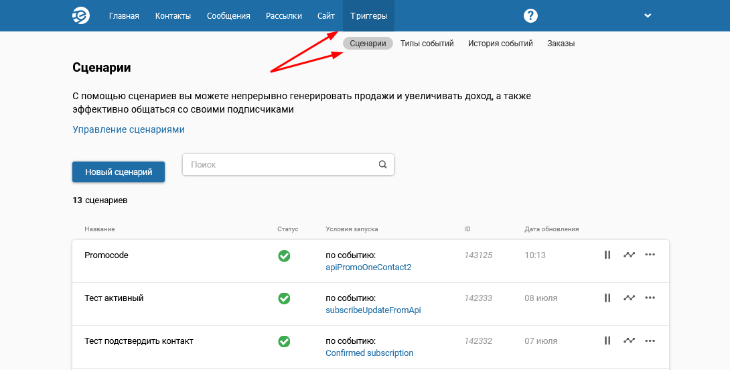
Task: Click the Сценарии page heading
Action: [102, 68]
